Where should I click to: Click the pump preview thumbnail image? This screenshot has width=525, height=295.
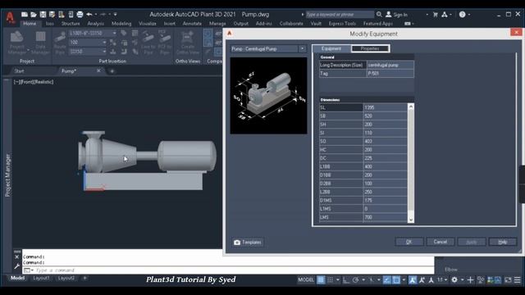point(268,96)
